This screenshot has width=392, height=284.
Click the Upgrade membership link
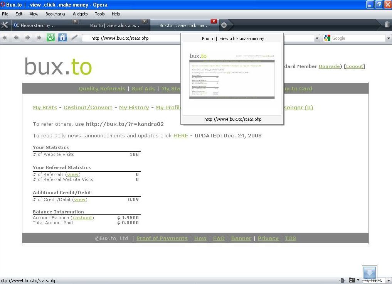click(329, 66)
